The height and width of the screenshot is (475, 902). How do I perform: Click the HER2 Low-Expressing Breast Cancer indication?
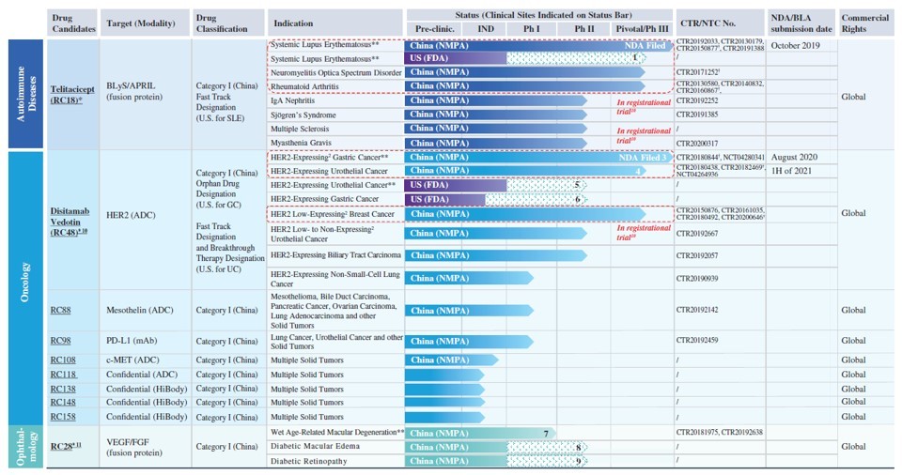click(333, 214)
